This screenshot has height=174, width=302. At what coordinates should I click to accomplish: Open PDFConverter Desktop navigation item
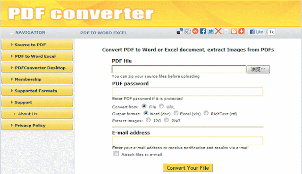[x=37, y=68]
